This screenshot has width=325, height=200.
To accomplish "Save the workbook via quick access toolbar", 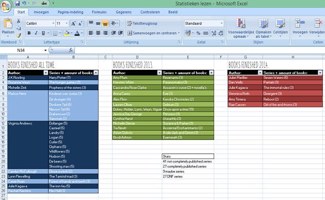I will 17,3.
